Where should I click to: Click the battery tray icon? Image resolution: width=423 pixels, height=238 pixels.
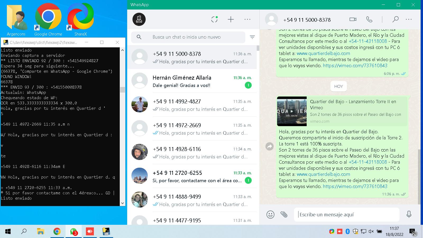[379, 231]
